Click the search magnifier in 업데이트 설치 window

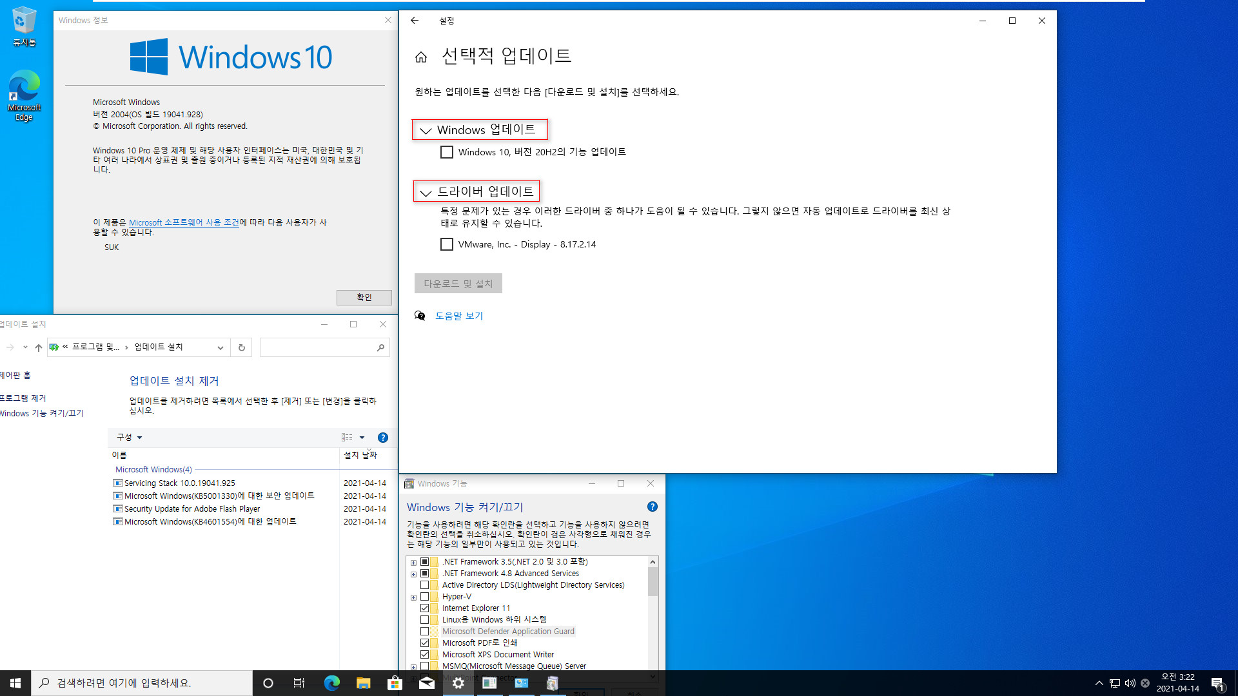380,347
